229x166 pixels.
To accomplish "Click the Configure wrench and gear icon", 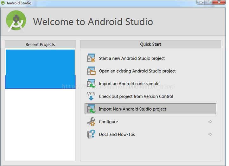I will coord(91,121).
